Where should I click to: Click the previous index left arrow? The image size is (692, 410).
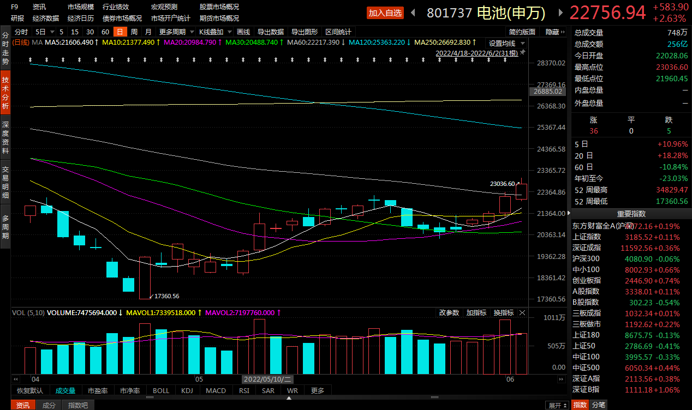(x=413, y=13)
